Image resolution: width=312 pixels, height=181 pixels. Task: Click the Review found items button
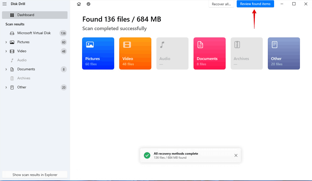click(x=255, y=4)
